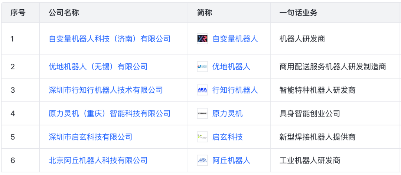The width and height of the screenshot is (401, 175).
Task: Click the 原力灵机 company logo icon
Action: (x=202, y=113)
